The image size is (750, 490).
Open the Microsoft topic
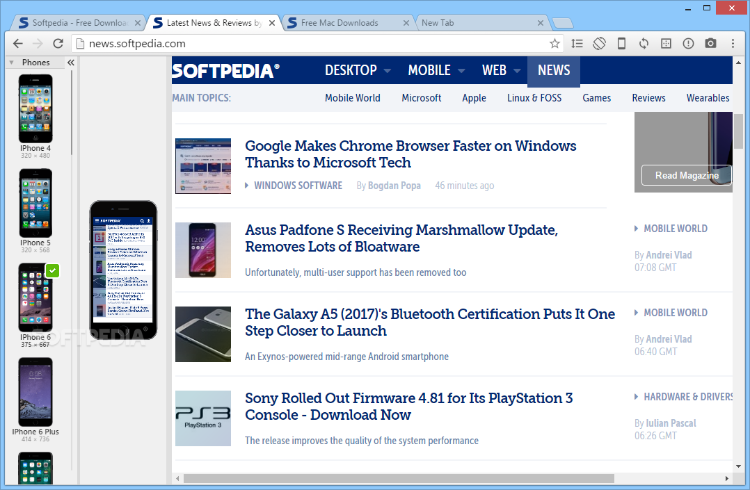[x=422, y=98]
